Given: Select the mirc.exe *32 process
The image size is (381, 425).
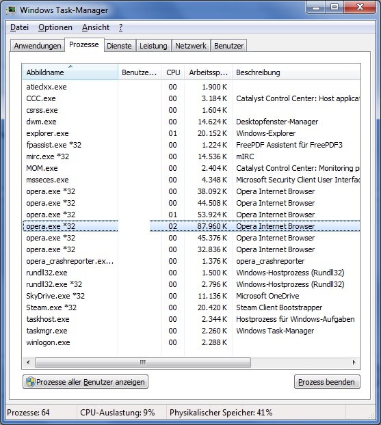Looking at the screenshot, I should pos(192,156).
